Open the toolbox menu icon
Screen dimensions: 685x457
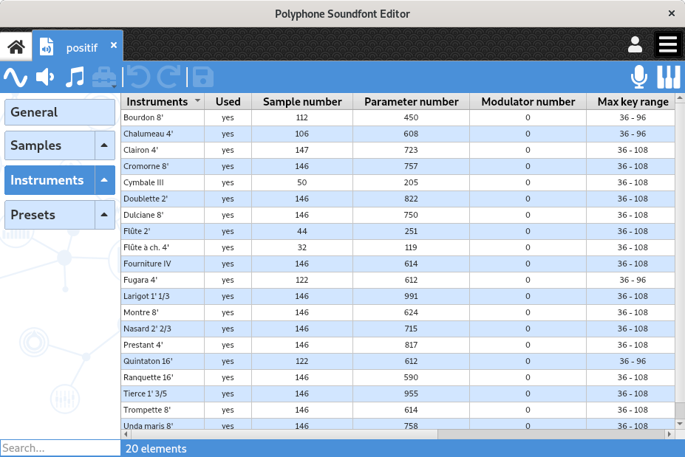[104, 78]
